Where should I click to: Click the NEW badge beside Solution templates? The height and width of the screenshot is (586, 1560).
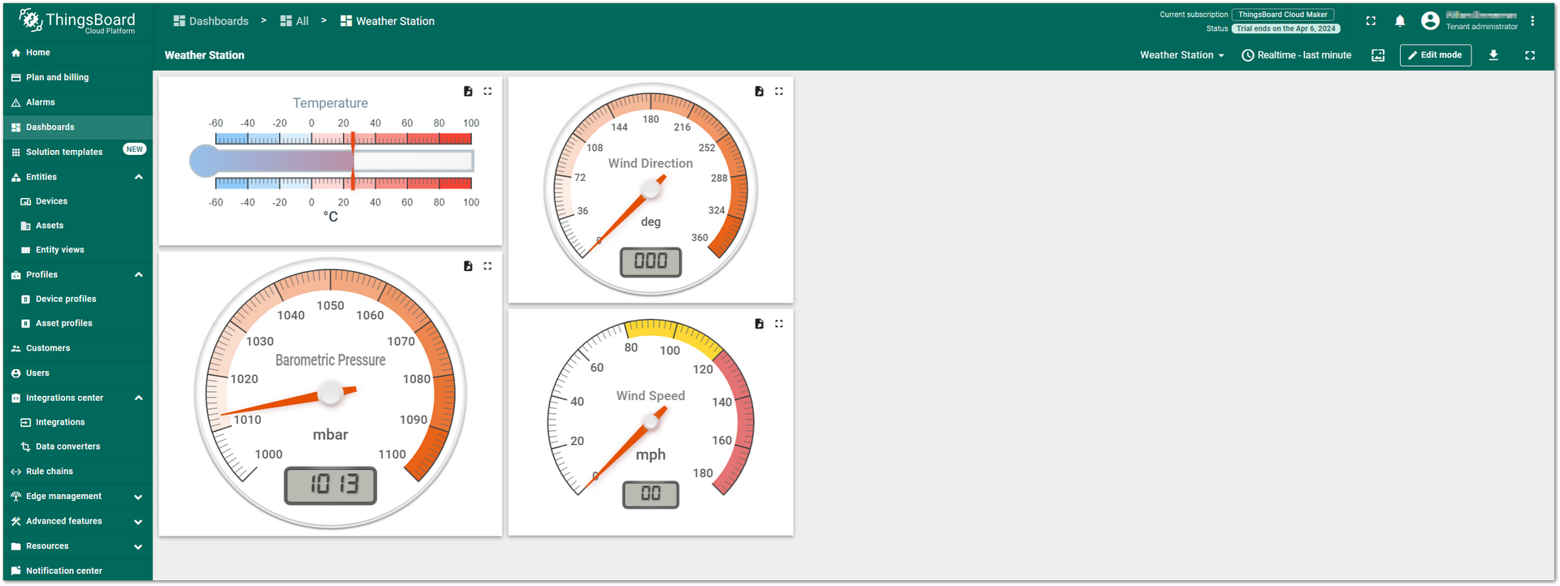coord(134,149)
